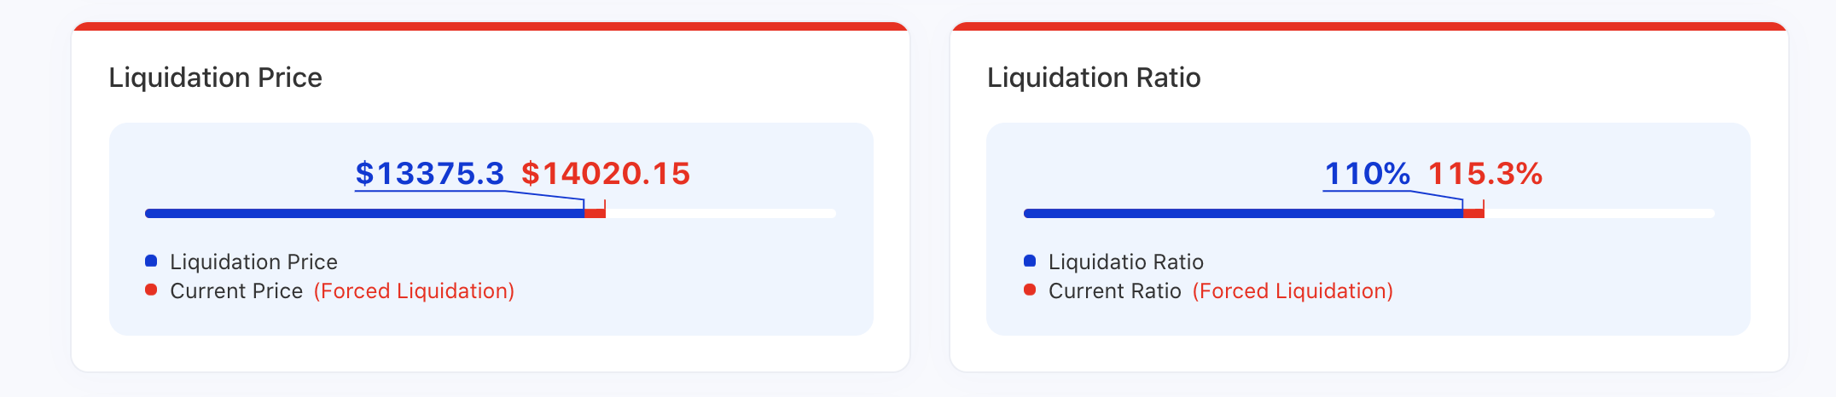The height and width of the screenshot is (397, 1836).
Task: Select the $14020.15 current price value
Action: click(606, 174)
